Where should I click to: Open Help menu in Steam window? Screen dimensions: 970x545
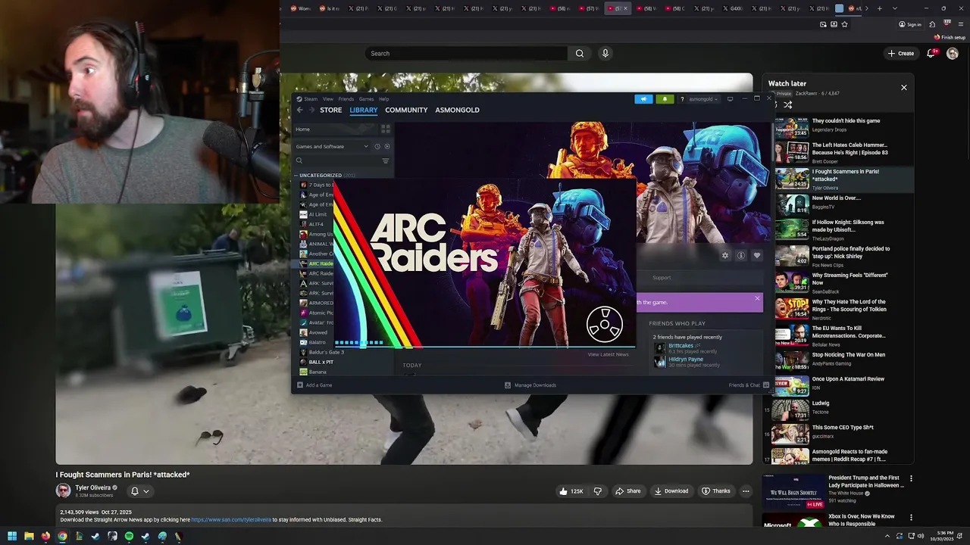[x=383, y=99]
